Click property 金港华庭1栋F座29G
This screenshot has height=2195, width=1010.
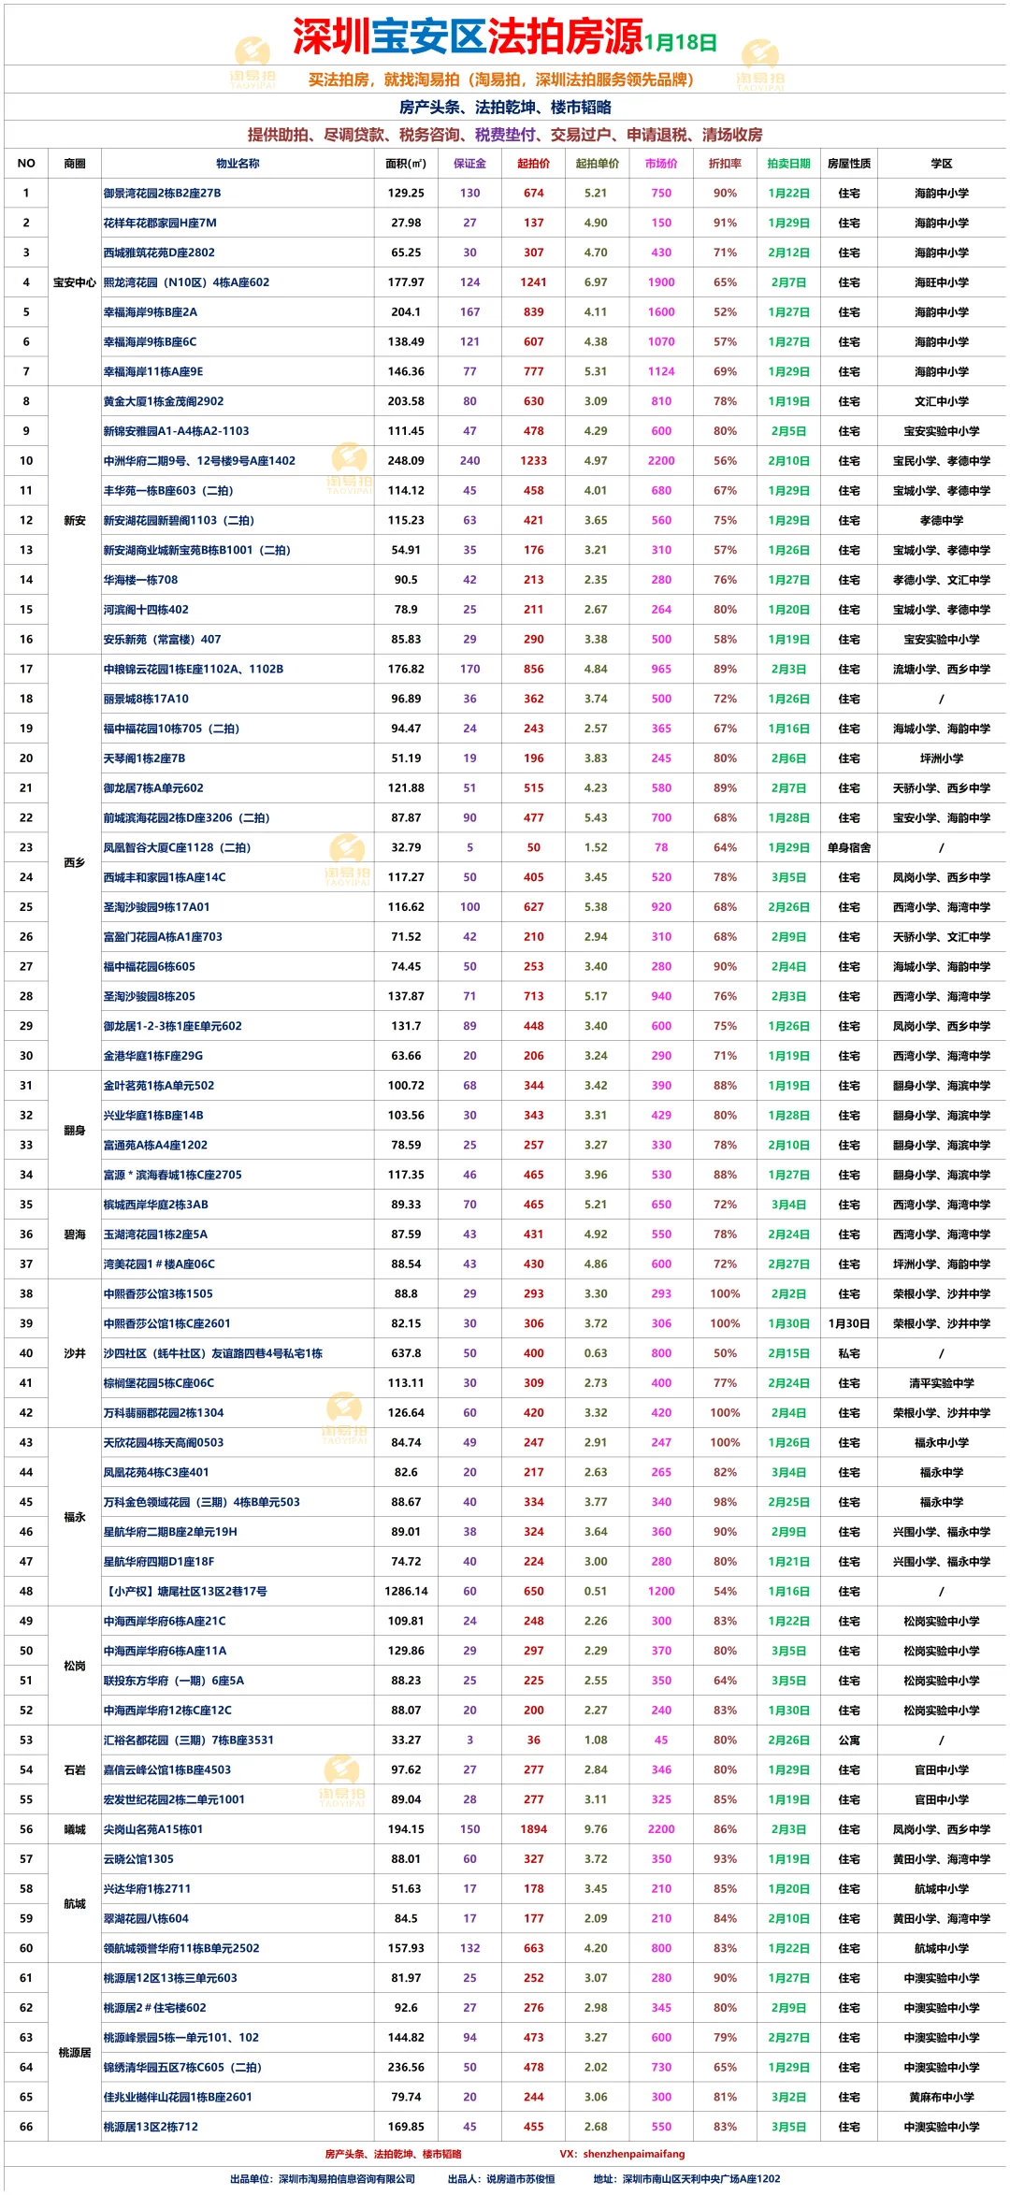pyautogui.click(x=152, y=1056)
